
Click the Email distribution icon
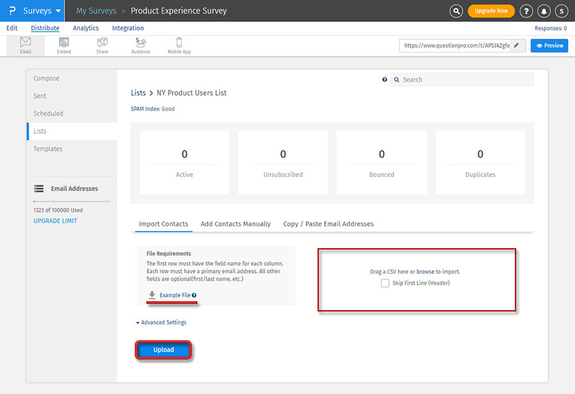(26, 45)
